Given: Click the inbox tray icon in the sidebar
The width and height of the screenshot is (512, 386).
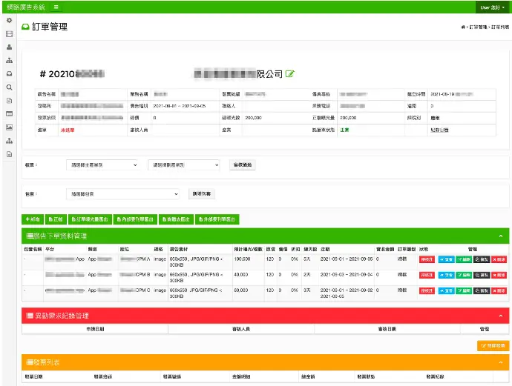Looking at the screenshot, I should click(x=9, y=73).
